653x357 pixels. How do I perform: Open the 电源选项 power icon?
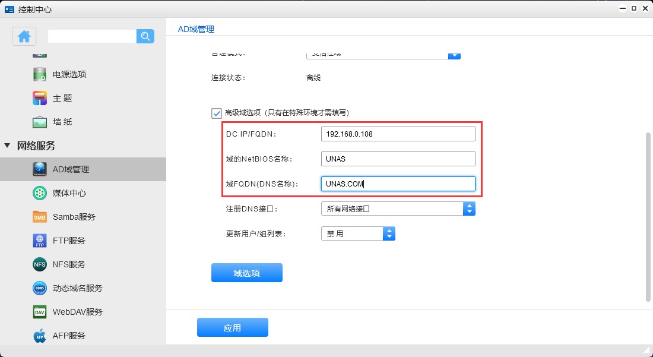(x=40, y=74)
